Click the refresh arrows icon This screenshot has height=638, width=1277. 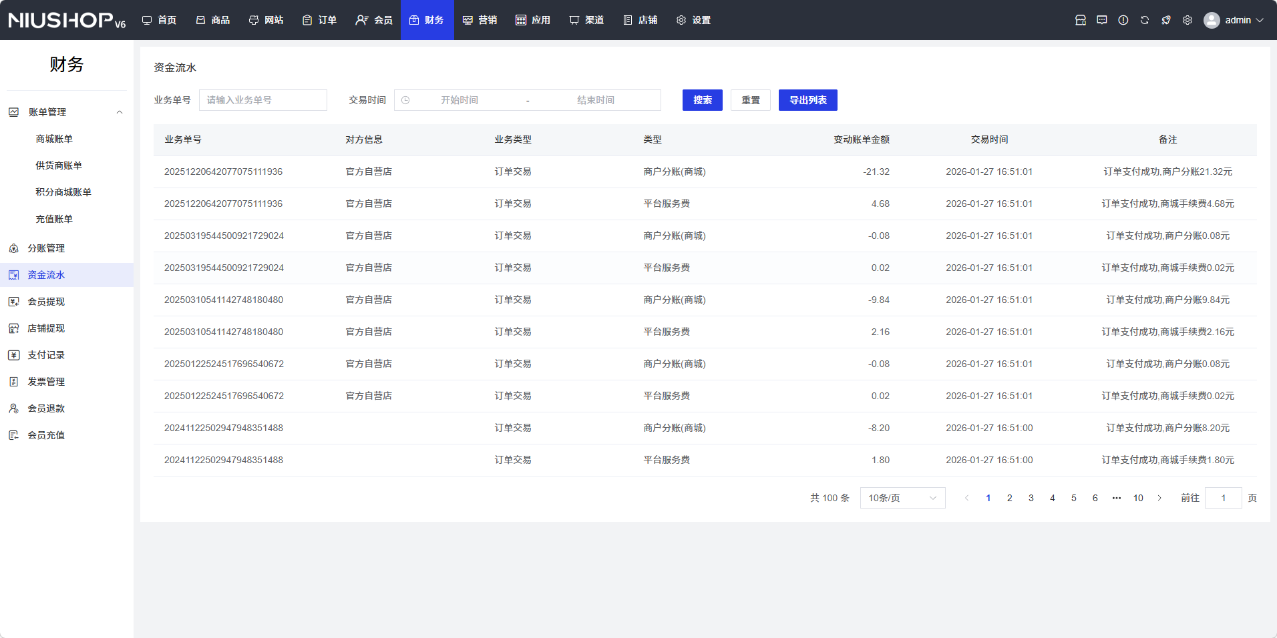tap(1144, 20)
